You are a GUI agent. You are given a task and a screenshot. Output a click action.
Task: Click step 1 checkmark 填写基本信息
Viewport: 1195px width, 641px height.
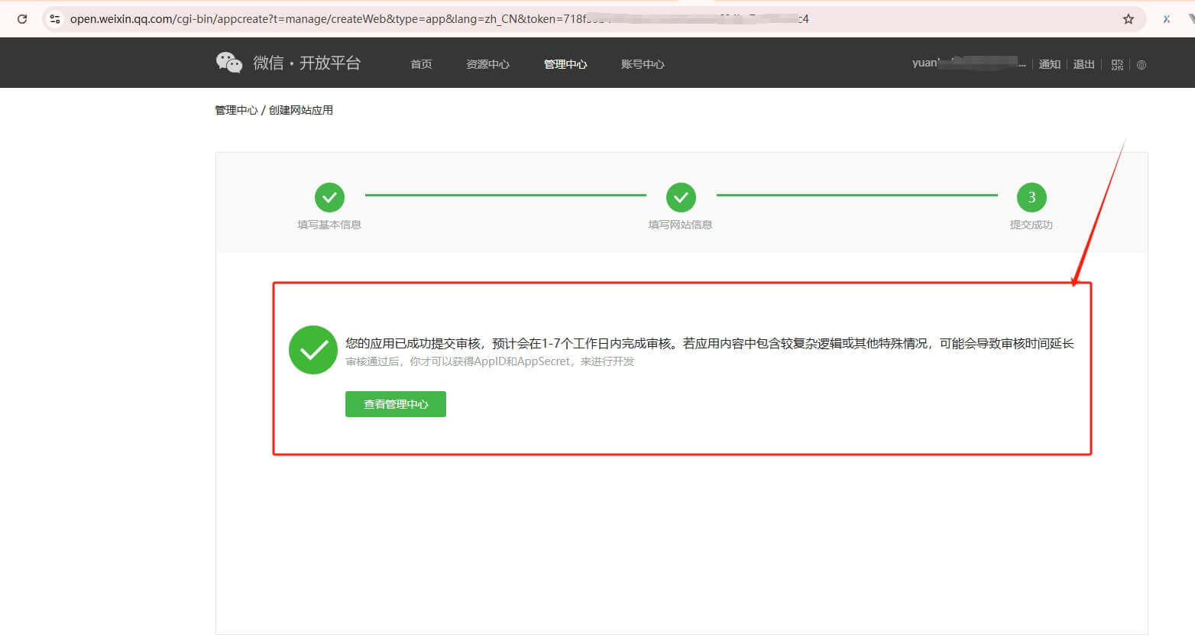[329, 197]
